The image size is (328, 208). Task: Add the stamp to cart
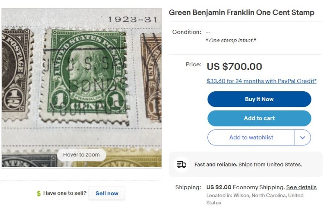pyautogui.click(x=259, y=118)
